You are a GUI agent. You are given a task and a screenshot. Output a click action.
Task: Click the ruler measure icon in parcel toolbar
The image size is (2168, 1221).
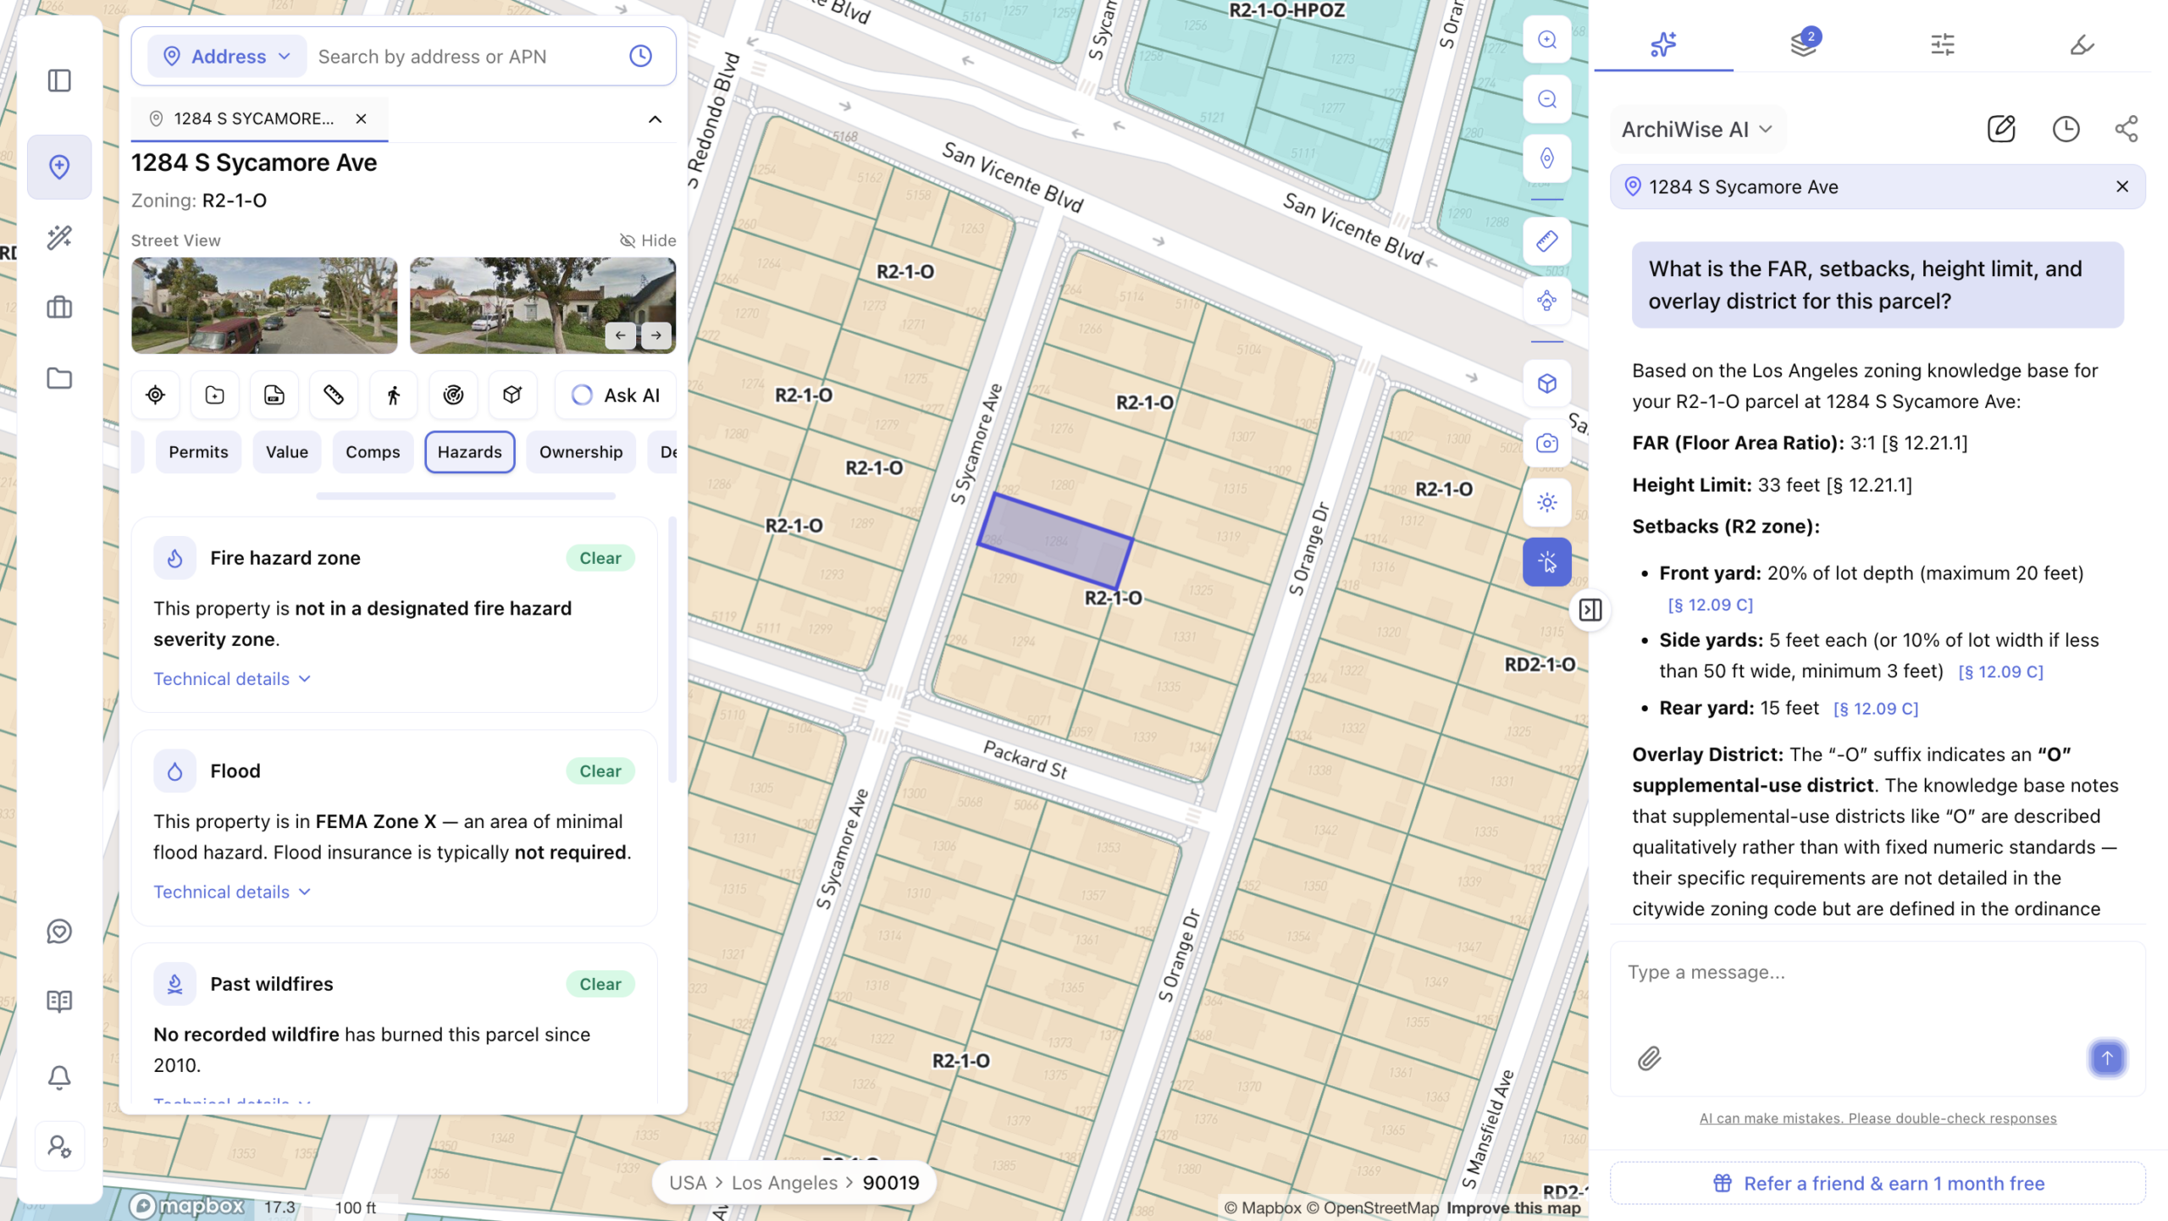[x=334, y=395]
